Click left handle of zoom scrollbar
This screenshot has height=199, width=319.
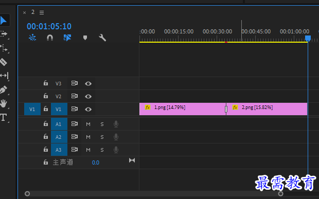27,194
